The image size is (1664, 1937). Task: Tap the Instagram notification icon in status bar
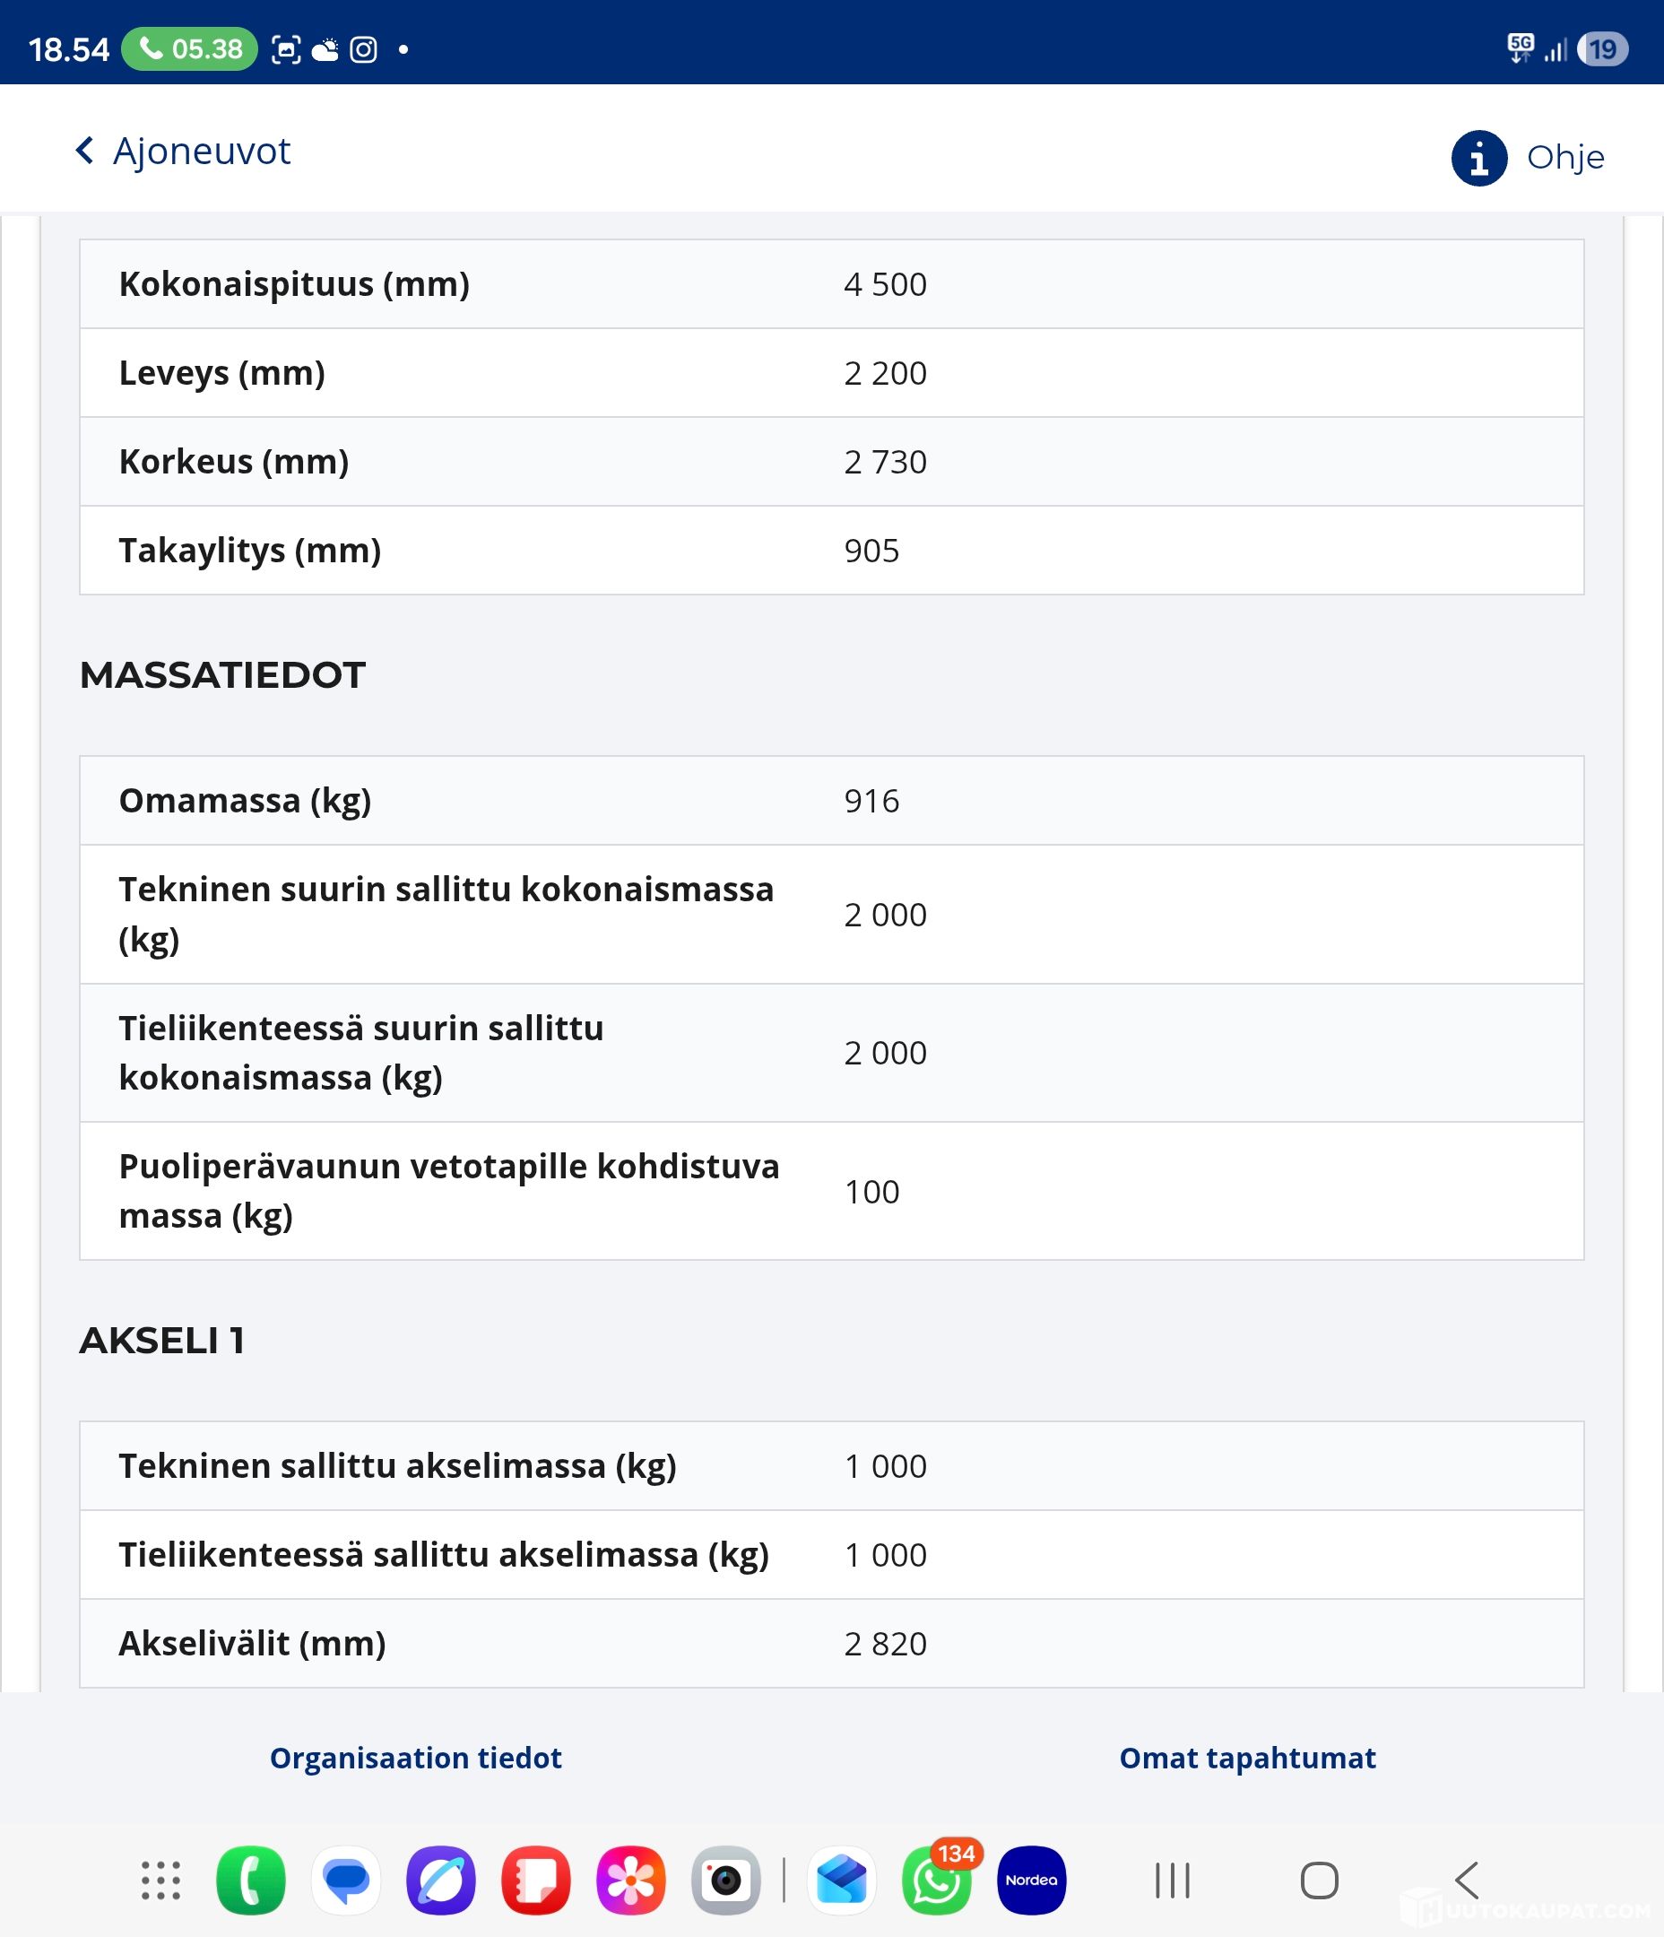tap(364, 49)
